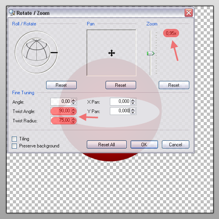219x219 pixels.
Task: Decrease Y Pan with its down arrow
Action: pos(133,113)
